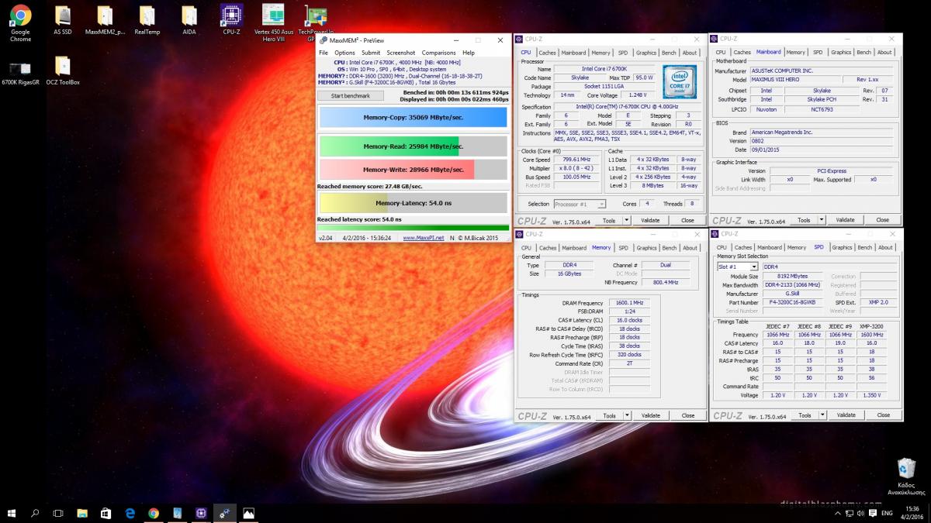The width and height of the screenshot is (931, 523).
Task: Select the RealTemp desktop folder
Action: pyautogui.click(x=147, y=19)
